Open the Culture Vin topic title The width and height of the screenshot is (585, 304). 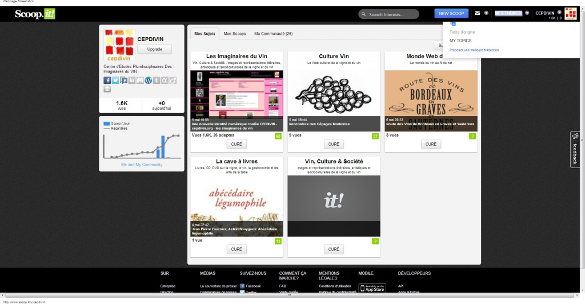click(x=334, y=57)
